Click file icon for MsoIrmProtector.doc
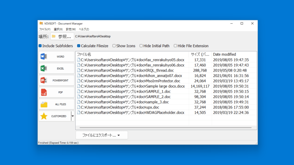The image size is (294, 165). (79, 81)
